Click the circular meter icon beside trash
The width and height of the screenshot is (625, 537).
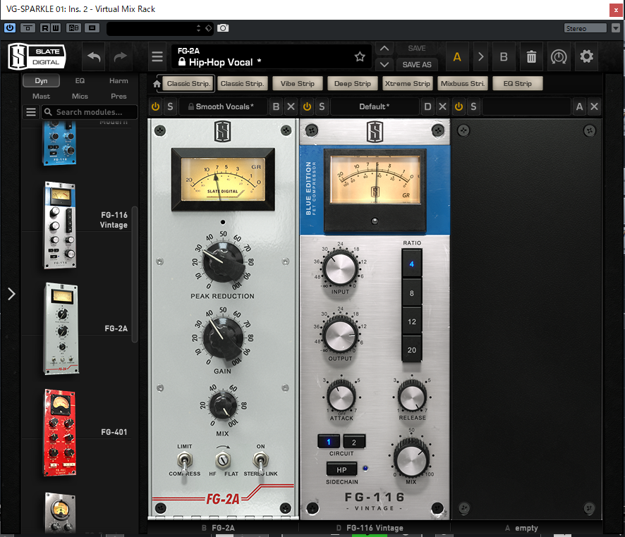click(559, 57)
